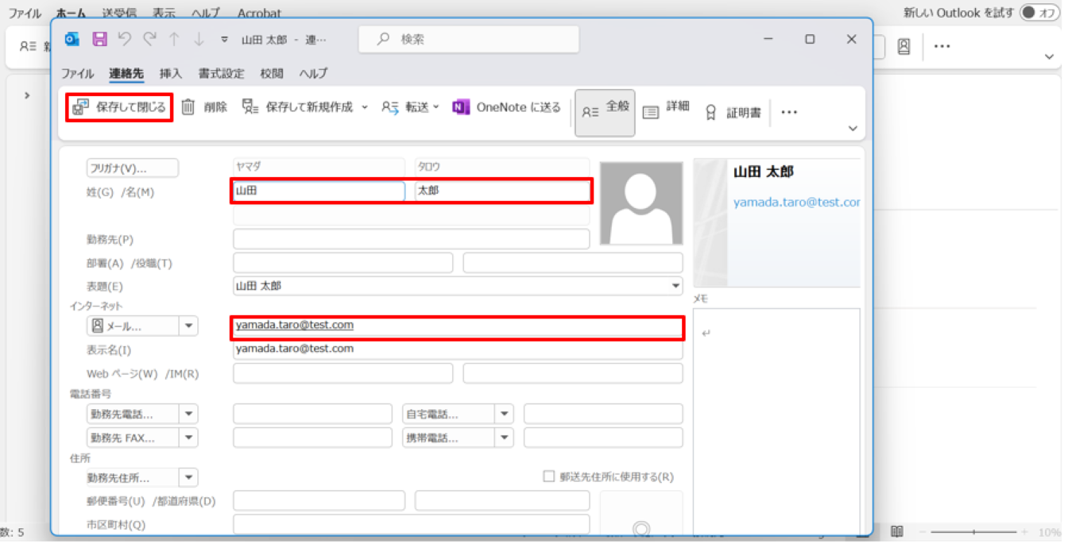Click the floppy disk save icon in title bar

coord(99,39)
